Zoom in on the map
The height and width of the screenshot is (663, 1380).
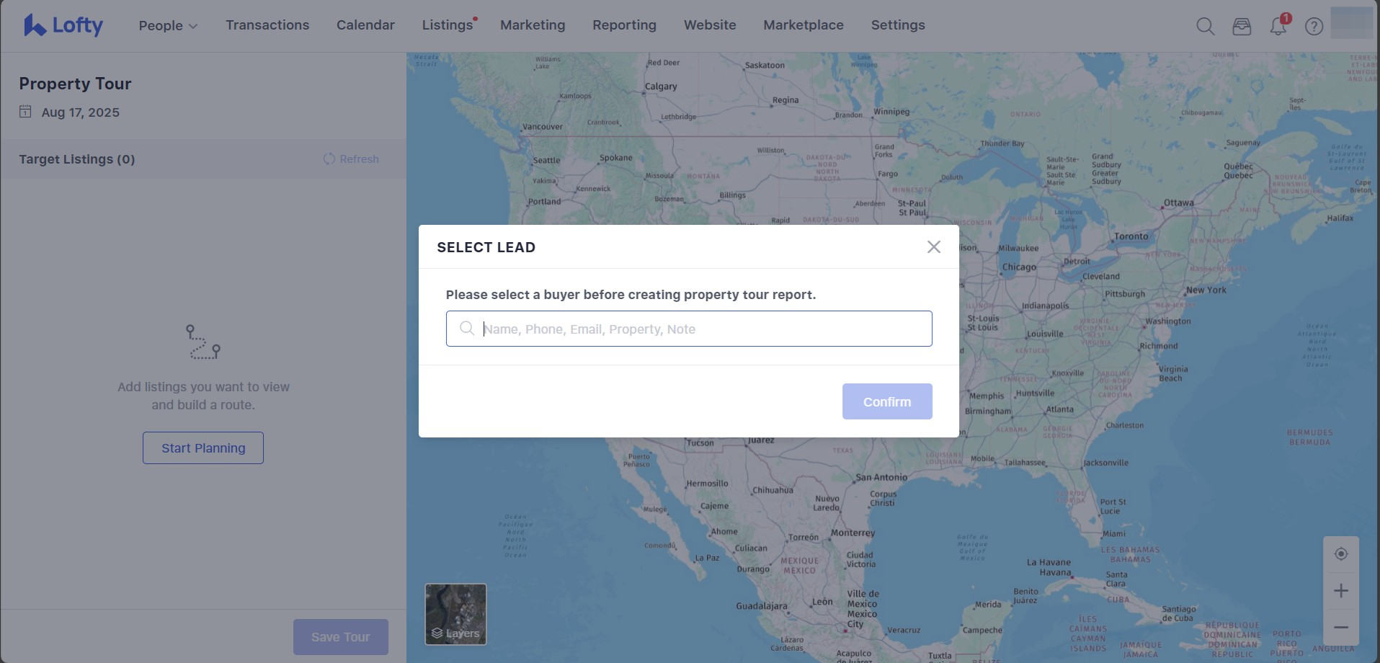1340,591
